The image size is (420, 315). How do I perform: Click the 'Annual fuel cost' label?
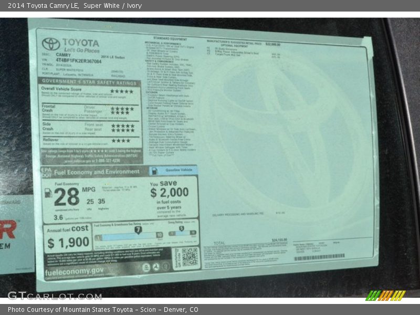(x=68, y=229)
